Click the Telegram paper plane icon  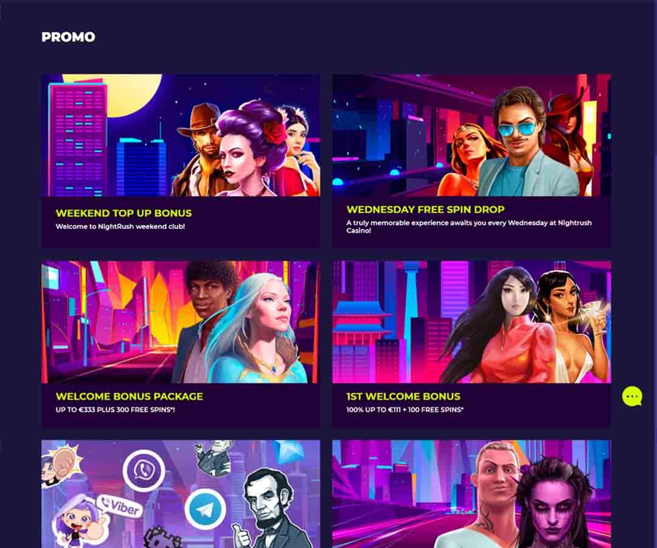(x=206, y=509)
